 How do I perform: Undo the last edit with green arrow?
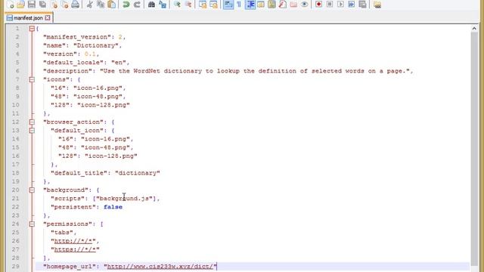[126, 5]
